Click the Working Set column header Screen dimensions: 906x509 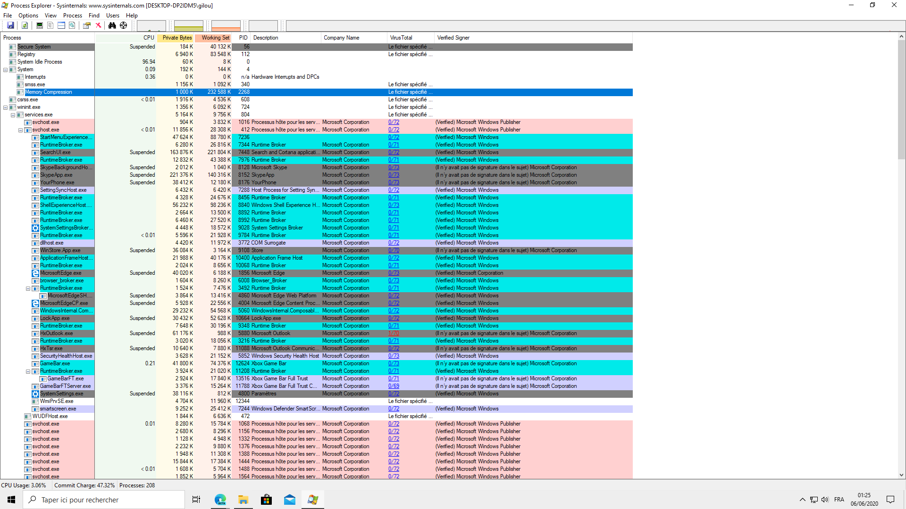coord(215,38)
